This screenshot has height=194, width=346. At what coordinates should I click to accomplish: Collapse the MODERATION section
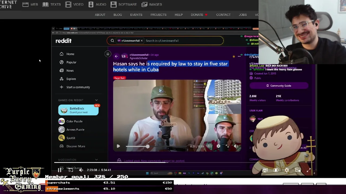point(97,160)
